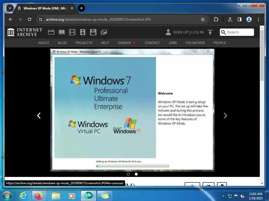Screen dimensions: 269x201
Task: Go back to the previous page
Action: coord(11,19)
